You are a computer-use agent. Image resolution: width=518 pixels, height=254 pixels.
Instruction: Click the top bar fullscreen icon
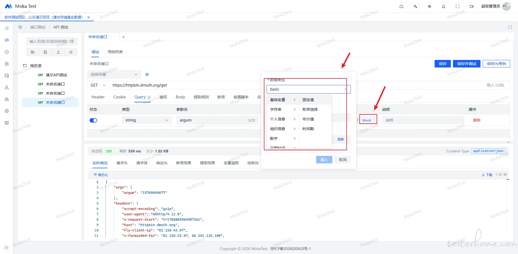458,6
